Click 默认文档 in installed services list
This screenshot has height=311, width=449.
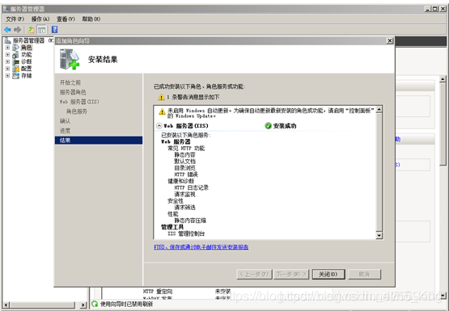[x=184, y=162]
